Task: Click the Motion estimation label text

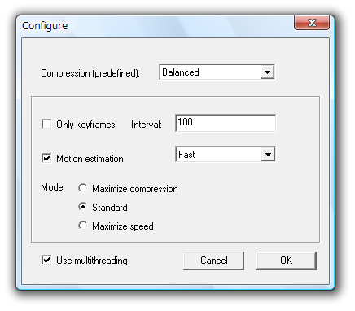Action: 90,159
